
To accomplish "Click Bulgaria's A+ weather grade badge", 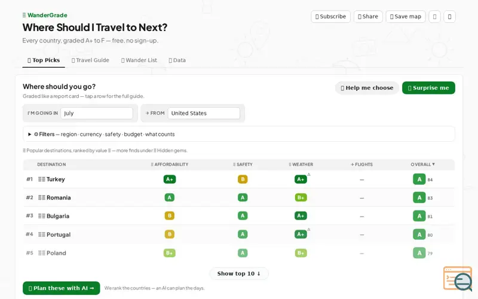I will pos(301,216).
